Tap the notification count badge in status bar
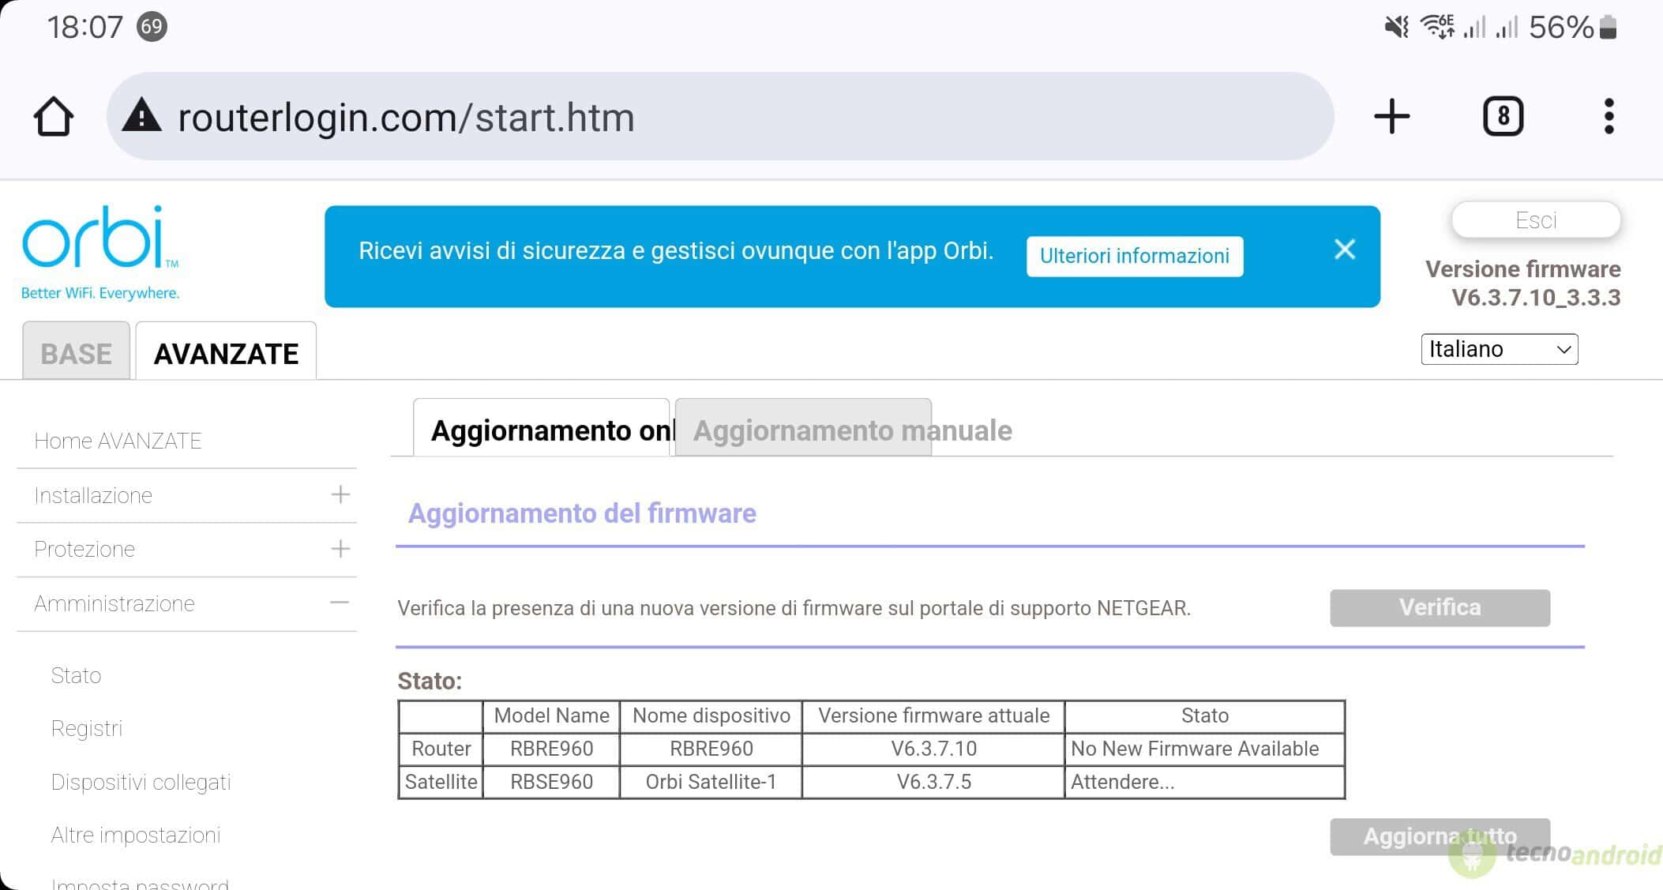1663x890 pixels. [x=152, y=27]
